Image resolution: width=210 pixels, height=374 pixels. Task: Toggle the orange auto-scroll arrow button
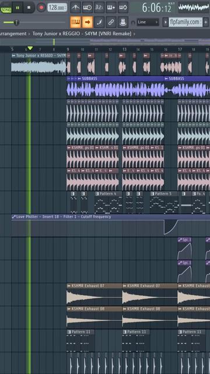tap(87, 22)
